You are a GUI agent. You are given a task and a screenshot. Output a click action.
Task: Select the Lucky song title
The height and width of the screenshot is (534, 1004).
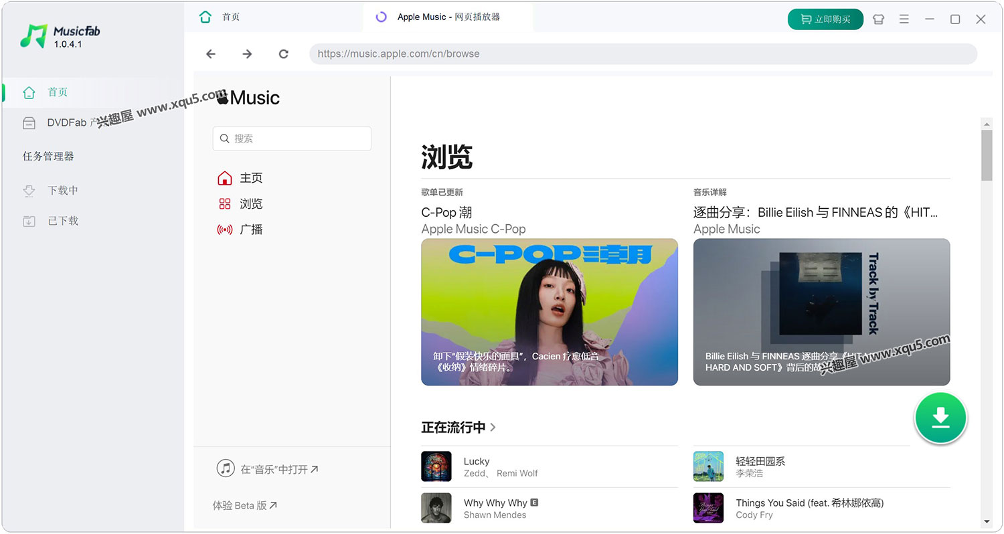coord(477,461)
